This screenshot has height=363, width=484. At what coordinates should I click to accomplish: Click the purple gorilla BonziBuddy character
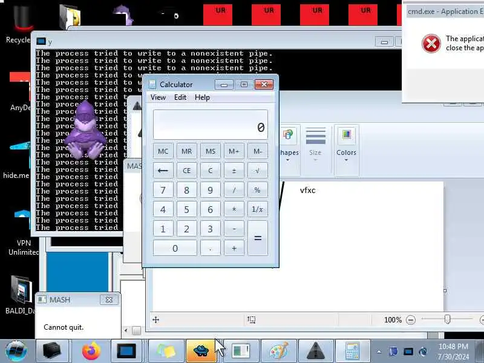pyautogui.click(x=85, y=130)
